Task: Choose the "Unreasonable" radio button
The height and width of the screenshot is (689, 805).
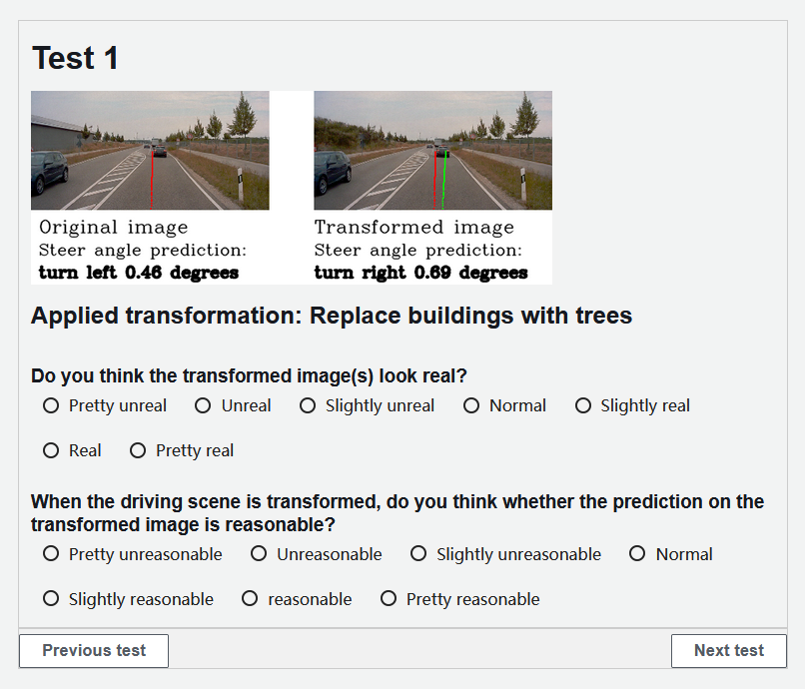Action: pos(259,554)
